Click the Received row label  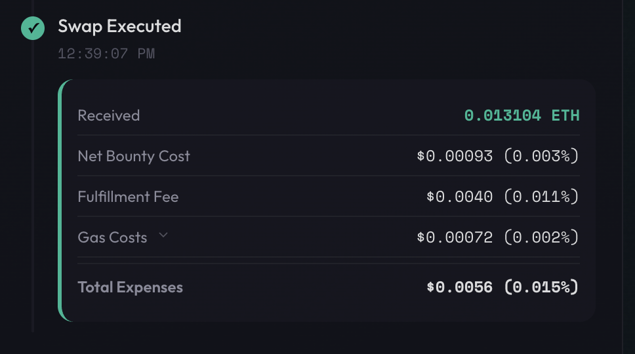click(x=109, y=115)
